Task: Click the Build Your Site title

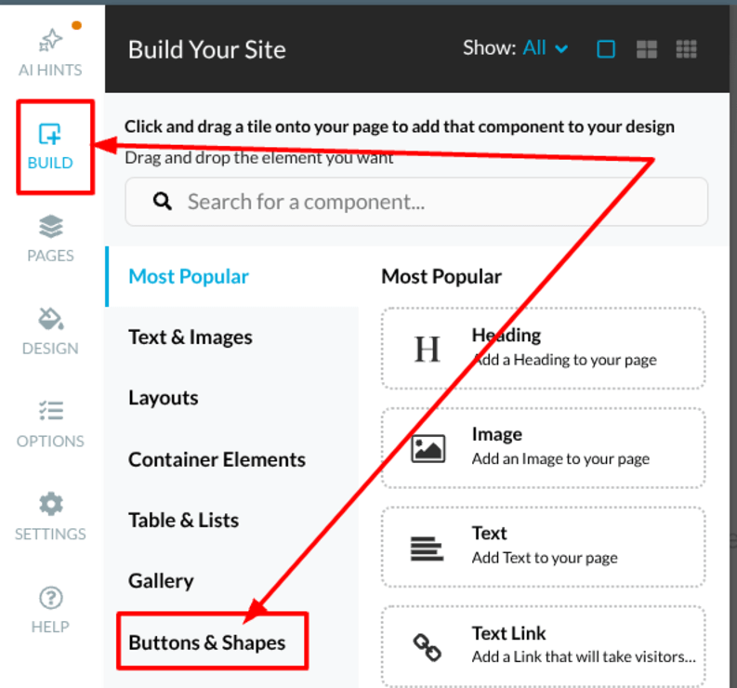Action: pyautogui.click(x=207, y=50)
